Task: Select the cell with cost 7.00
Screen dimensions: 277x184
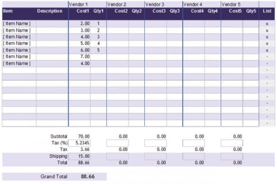Action: coord(80,57)
